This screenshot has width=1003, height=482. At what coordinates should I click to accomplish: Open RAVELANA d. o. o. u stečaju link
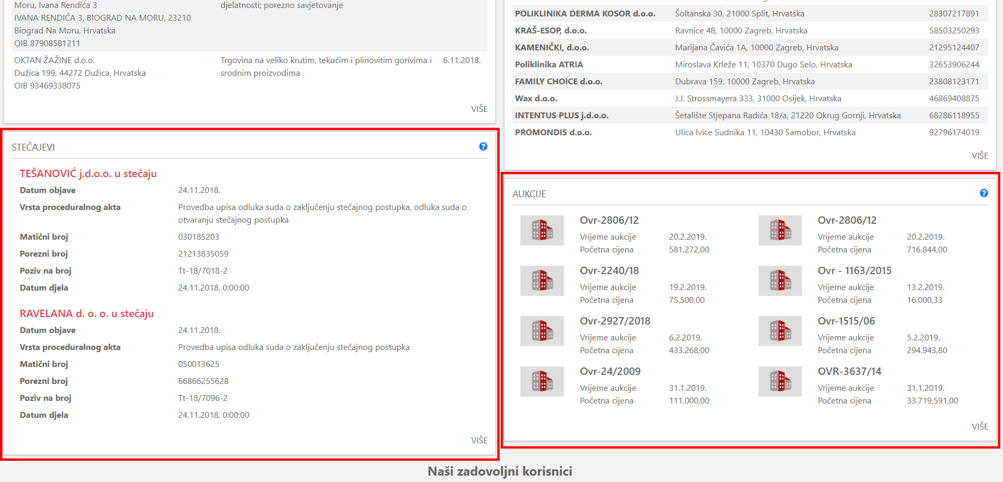coord(86,313)
